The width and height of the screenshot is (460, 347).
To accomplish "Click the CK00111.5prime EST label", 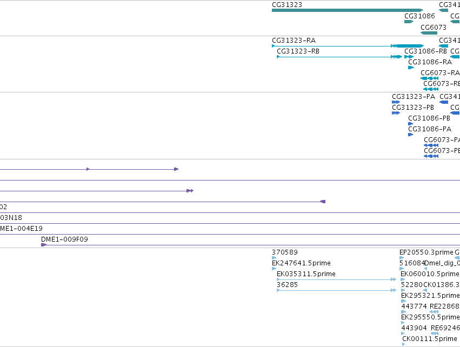I will tap(430, 338).
